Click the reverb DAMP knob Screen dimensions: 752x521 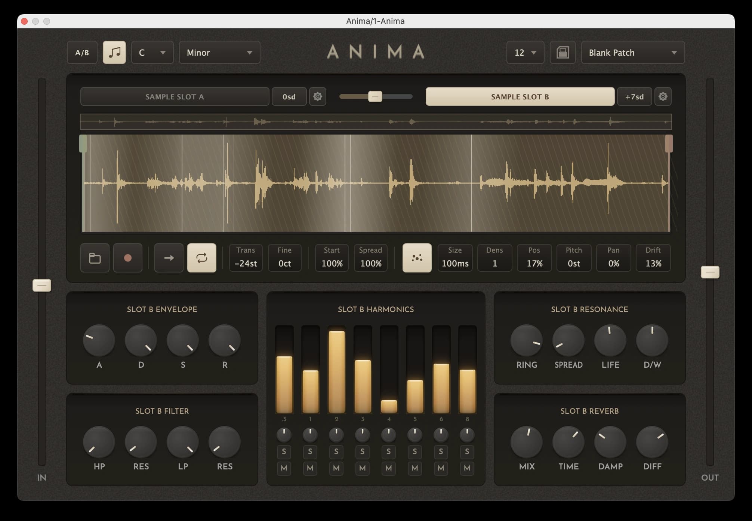click(x=610, y=442)
